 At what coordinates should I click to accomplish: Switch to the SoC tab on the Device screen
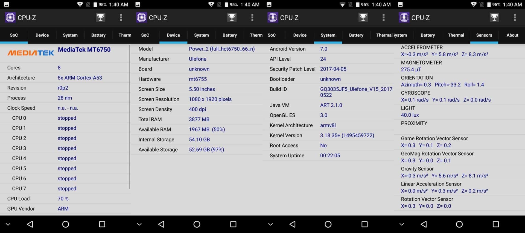pos(145,35)
